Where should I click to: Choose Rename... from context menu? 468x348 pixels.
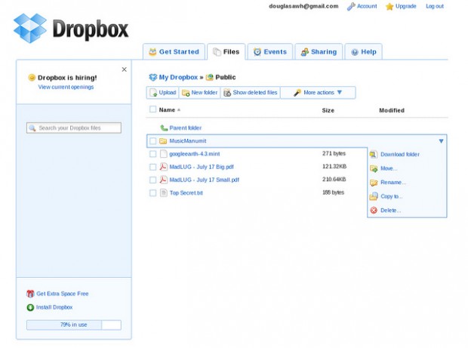pyautogui.click(x=393, y=183)
